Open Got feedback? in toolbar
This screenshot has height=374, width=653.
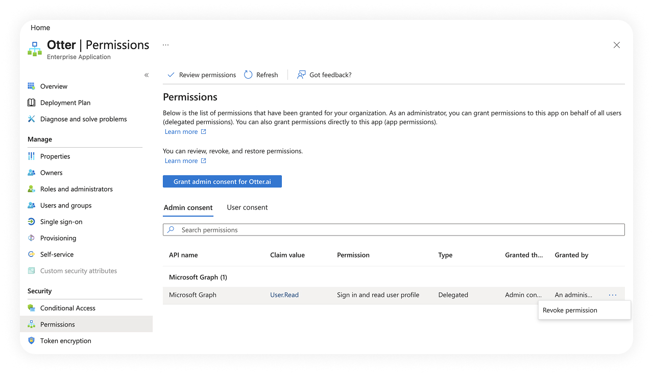(324, 75)
